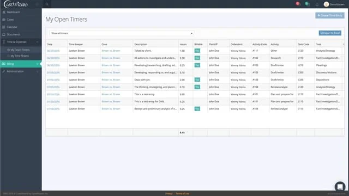Click hours value 2.50
The image size is (349, 196).
pyautogui.click(x=182, y=58)
